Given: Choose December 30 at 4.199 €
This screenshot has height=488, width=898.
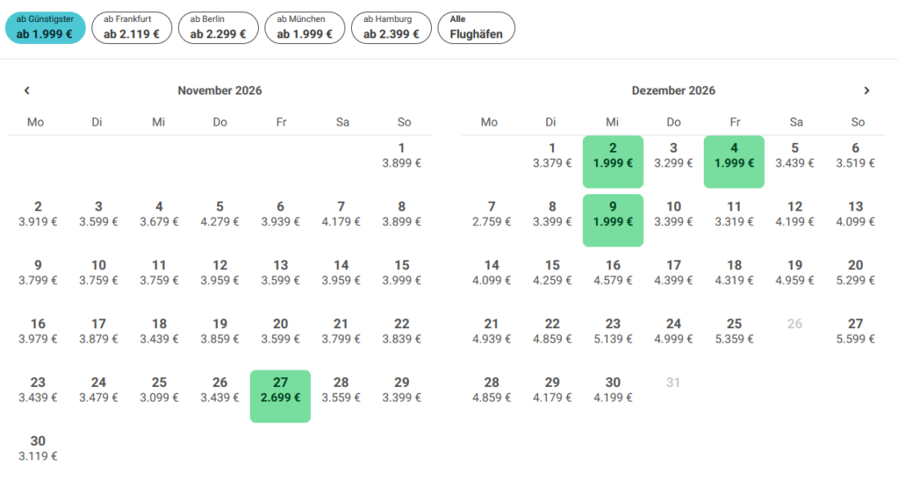Looking at the screenshot, I should [x=613, y=390].
